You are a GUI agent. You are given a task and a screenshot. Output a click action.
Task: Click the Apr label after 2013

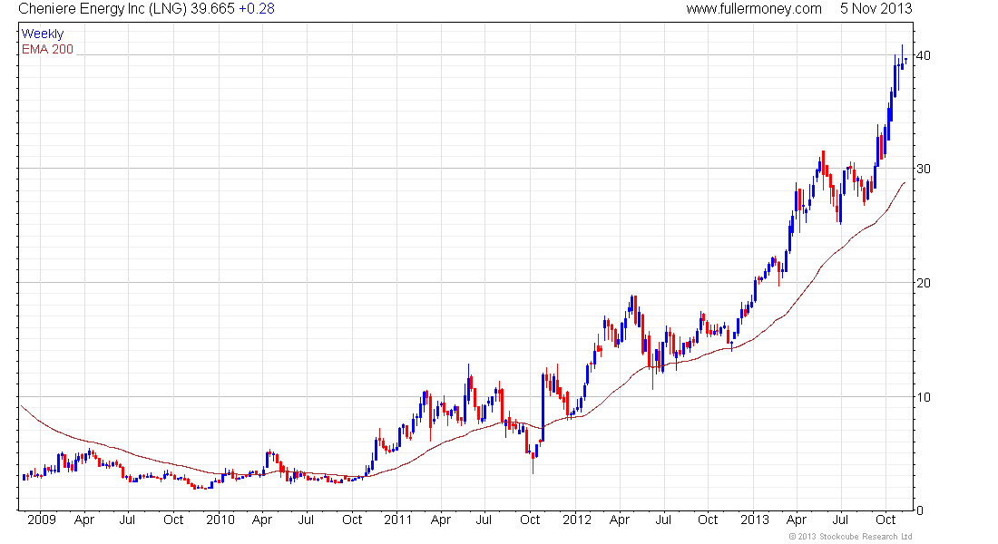(x=797, y=520)
